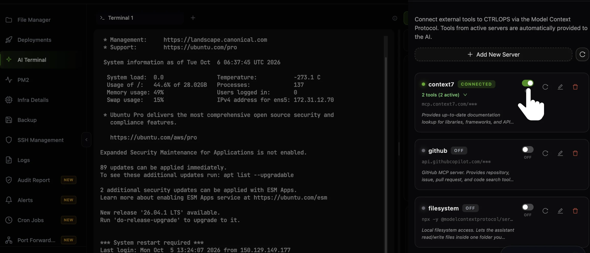Click the api.githubcopilot.com URL text

pyautogui.click(x=456, y=162)
